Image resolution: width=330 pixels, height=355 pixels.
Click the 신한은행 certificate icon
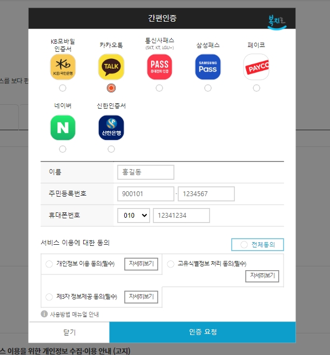tap(111, 128)
